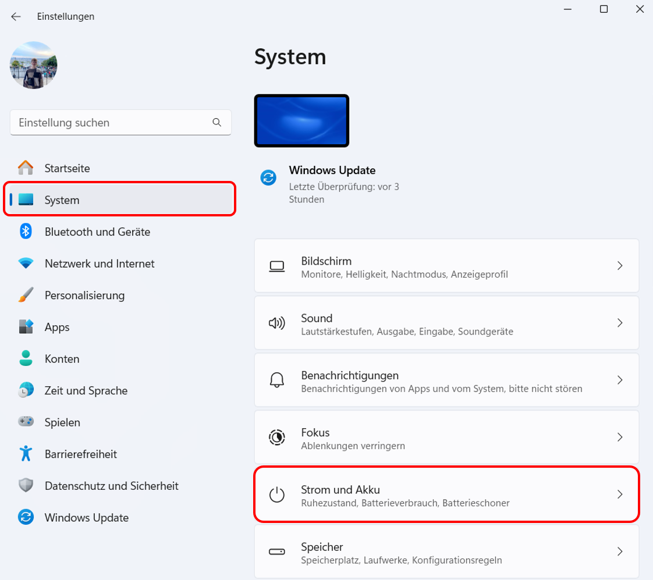
Task: Click the Netzwerk und Internet wifi icon
Action: 26,264
